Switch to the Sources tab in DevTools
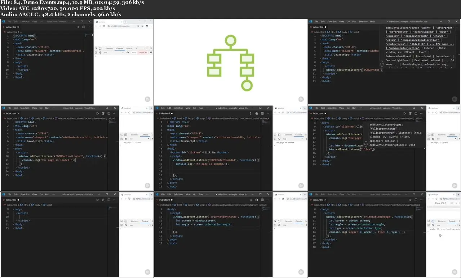 pos(129,48)
